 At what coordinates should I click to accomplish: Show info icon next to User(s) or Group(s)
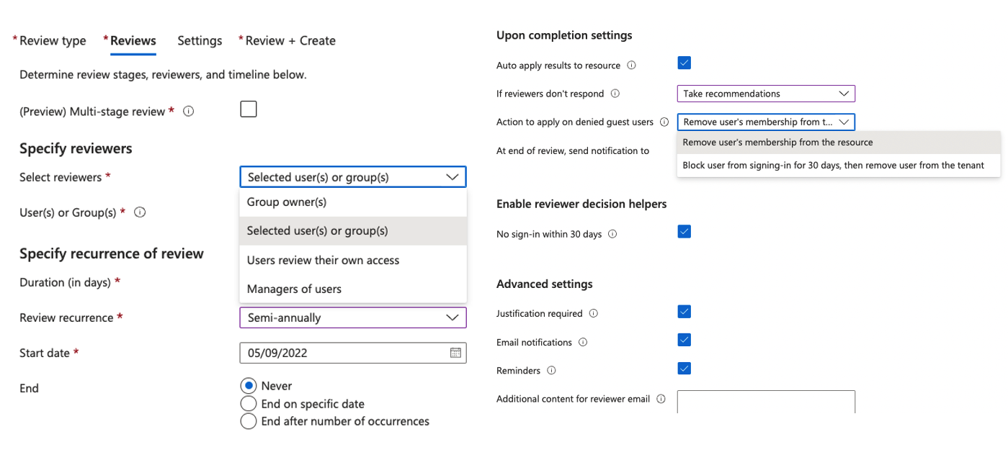pyautogui.click(x=141, y=212)
